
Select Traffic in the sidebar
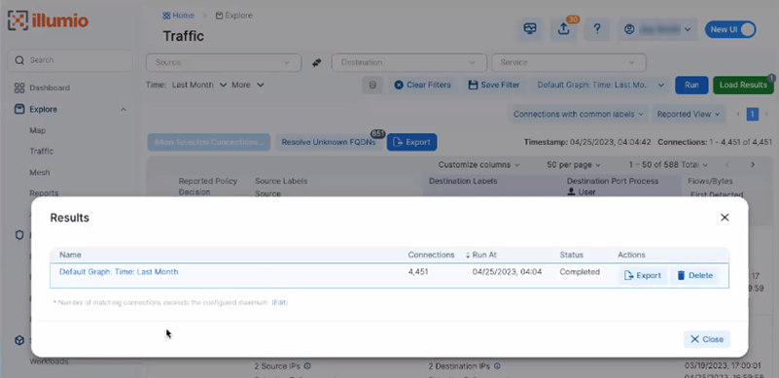coord(41,151)
